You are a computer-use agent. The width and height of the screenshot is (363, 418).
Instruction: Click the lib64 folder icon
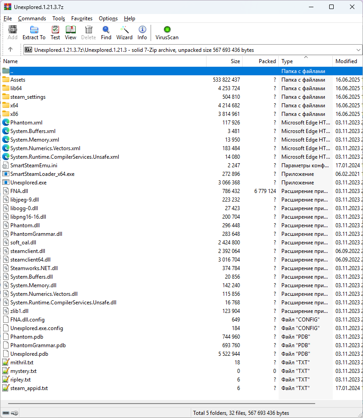point(5,88)
